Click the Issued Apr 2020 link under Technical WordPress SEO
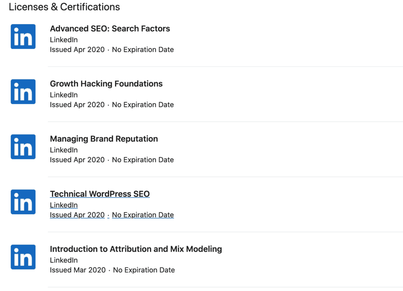The width and height of the screenshot is (403, 291). pos(77,215)
